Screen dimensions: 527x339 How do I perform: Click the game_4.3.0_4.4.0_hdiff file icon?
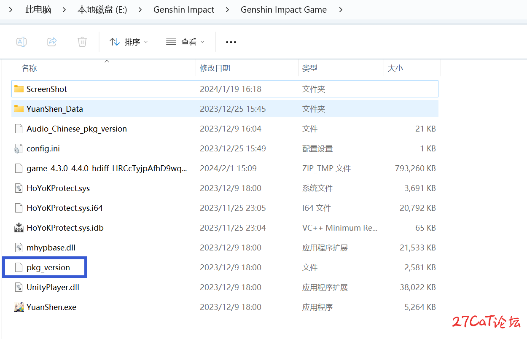19,168
